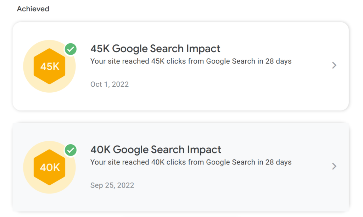Click the Achieved section heading
Screen dimensions: 363x217
pyautogui.click(x=33, y=9)
